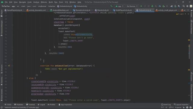Click the Attach Debugger to process icon
This screenshot has width=193, height=109.
pyautogui.click(x=163, y=6)
